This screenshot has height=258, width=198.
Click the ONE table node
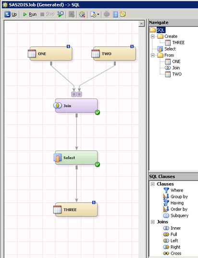[x=50, y=54]
